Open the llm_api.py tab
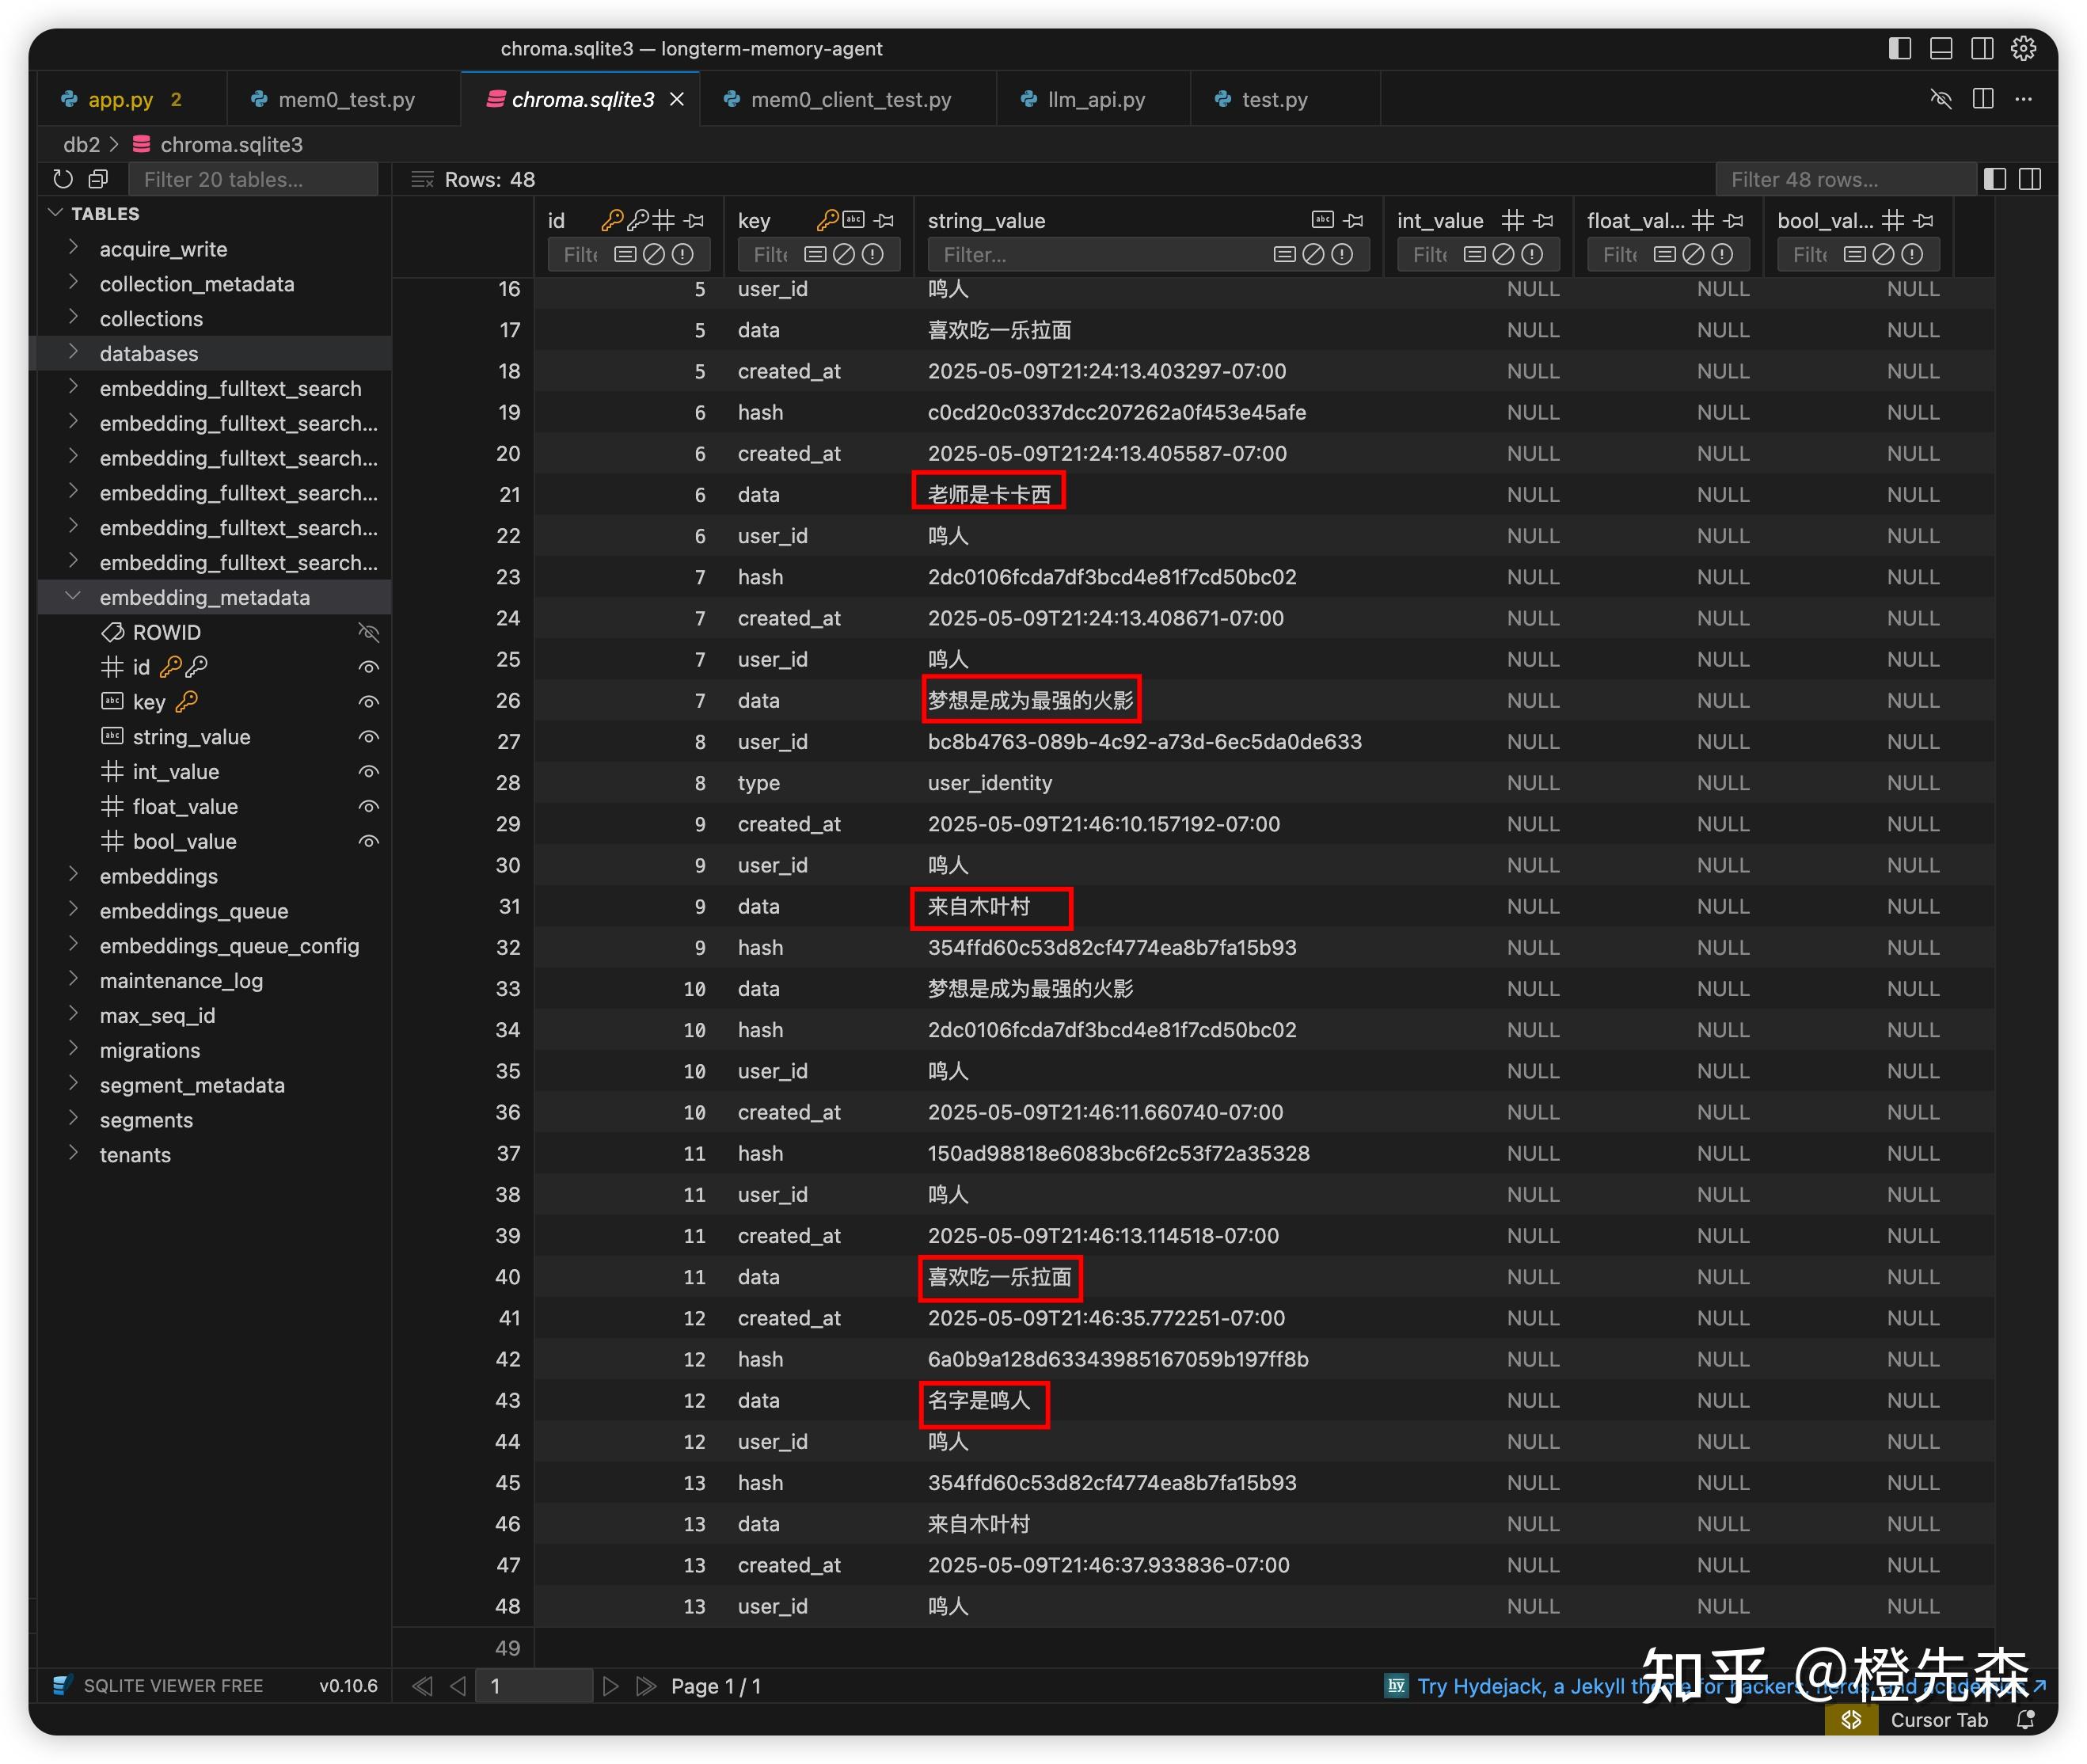Screen dimensions: 2087x1764 1095,99
